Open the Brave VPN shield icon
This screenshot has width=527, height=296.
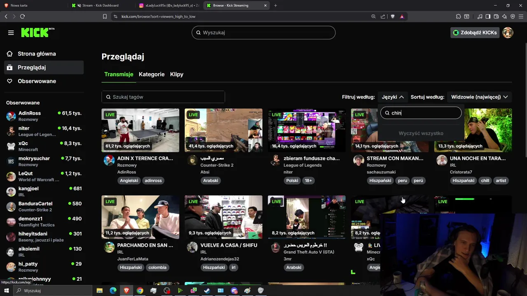513,16
